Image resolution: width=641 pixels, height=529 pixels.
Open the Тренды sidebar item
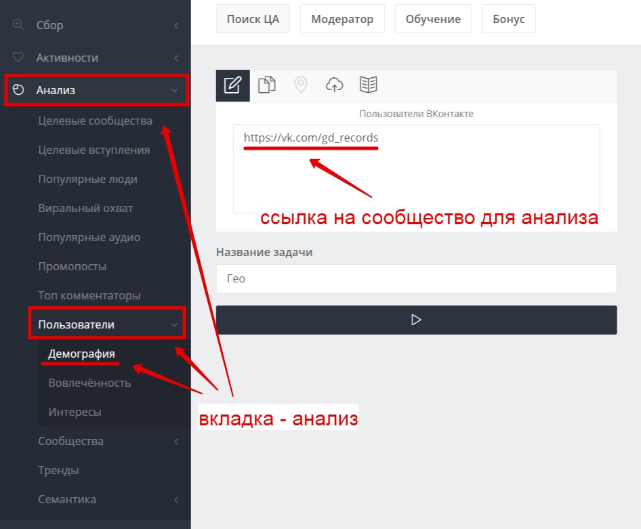pos(58,470)
